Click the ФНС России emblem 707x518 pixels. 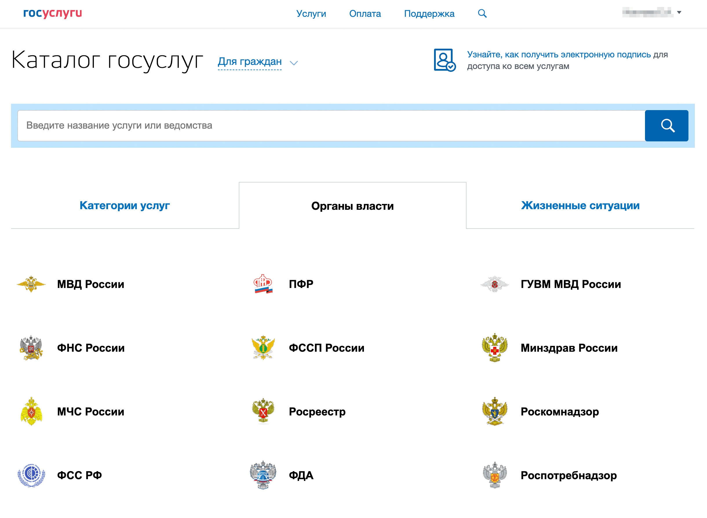pyautogui.click(x=31, y=348)
